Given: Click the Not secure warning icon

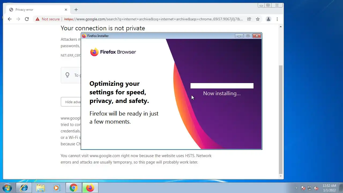Looking at the screenshot, I should click(38, 19).
